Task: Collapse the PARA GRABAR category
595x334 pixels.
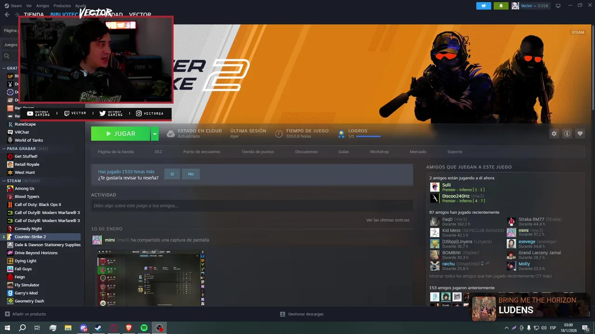Action: [4, 148]
